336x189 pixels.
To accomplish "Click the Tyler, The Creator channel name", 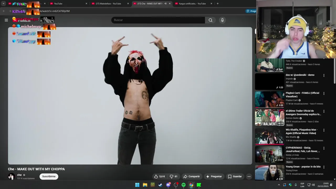I will click(x=294, y=61).
